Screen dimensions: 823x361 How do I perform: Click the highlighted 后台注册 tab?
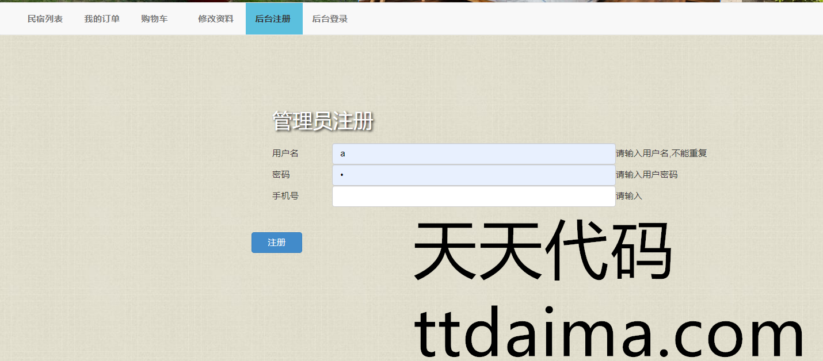pyautogui.click(x=273, y=19)
